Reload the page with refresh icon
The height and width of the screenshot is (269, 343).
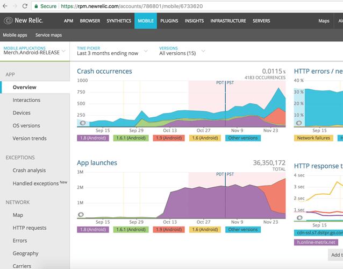[25, 6]
